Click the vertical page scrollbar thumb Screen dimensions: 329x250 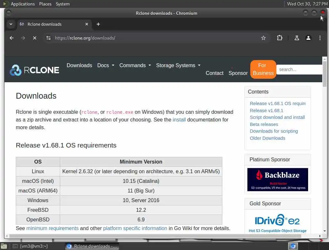click(325, 74)
